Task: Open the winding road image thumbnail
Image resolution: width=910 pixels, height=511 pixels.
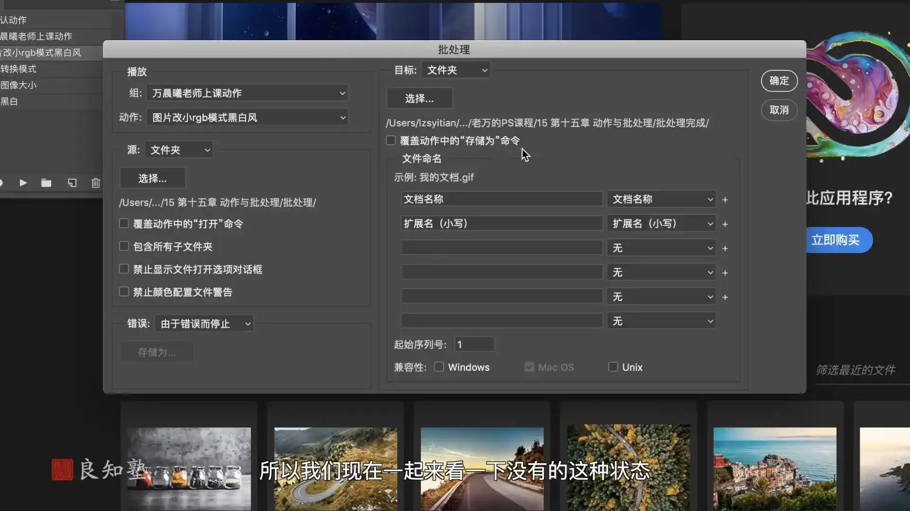Action: [335, 468]
